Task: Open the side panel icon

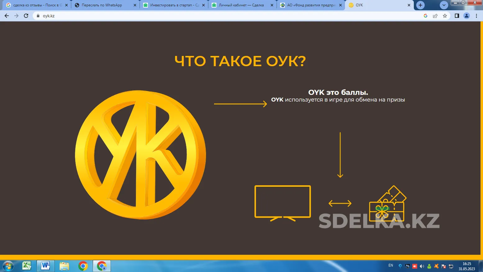Action: point(457,16)
